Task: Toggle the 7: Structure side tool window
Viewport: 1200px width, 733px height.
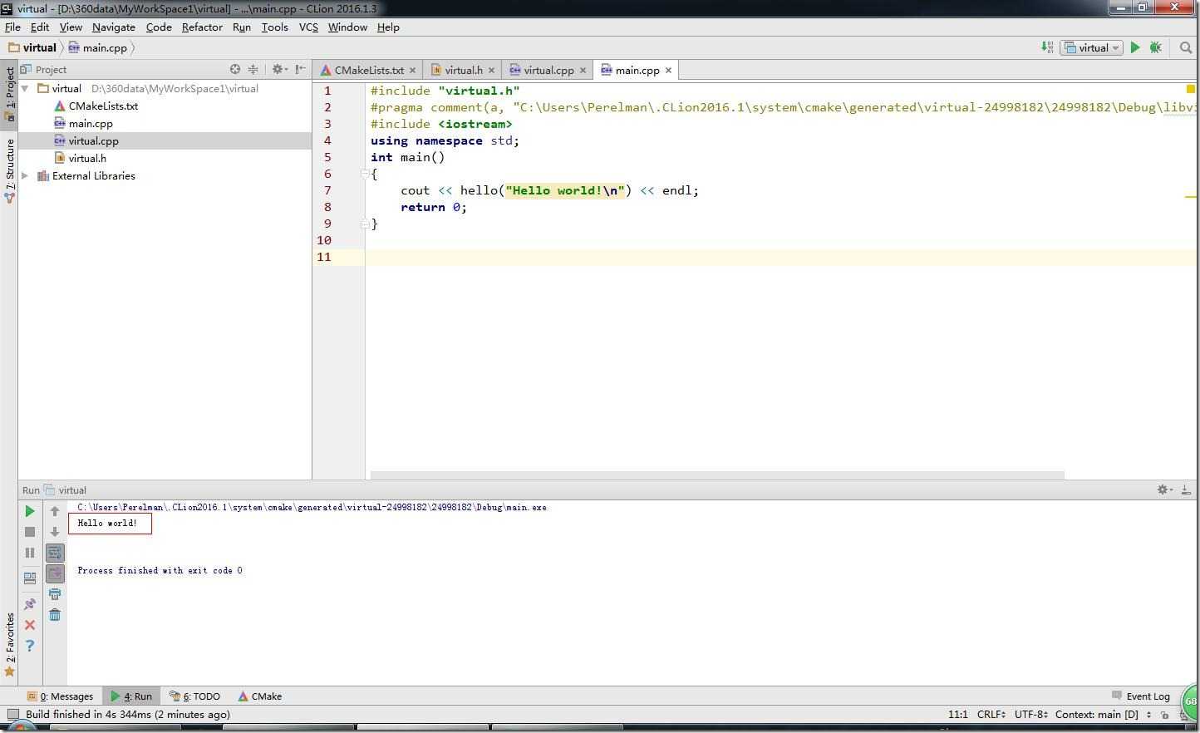Action: (x=9, y=170)
